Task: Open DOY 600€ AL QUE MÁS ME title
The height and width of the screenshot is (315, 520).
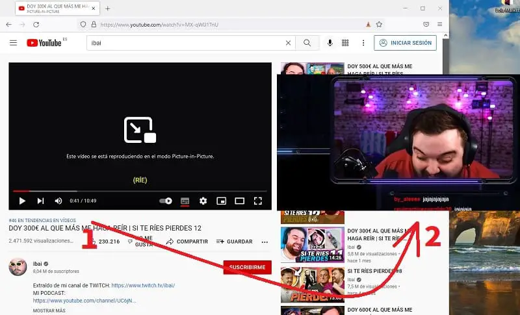Action: pos(380,310)
